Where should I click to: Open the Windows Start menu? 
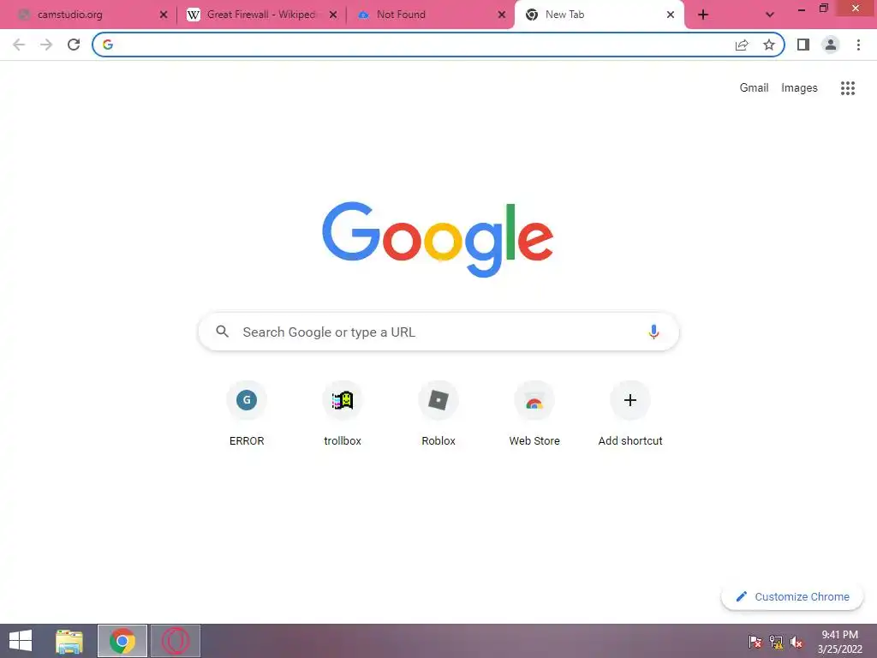(21, 641)
